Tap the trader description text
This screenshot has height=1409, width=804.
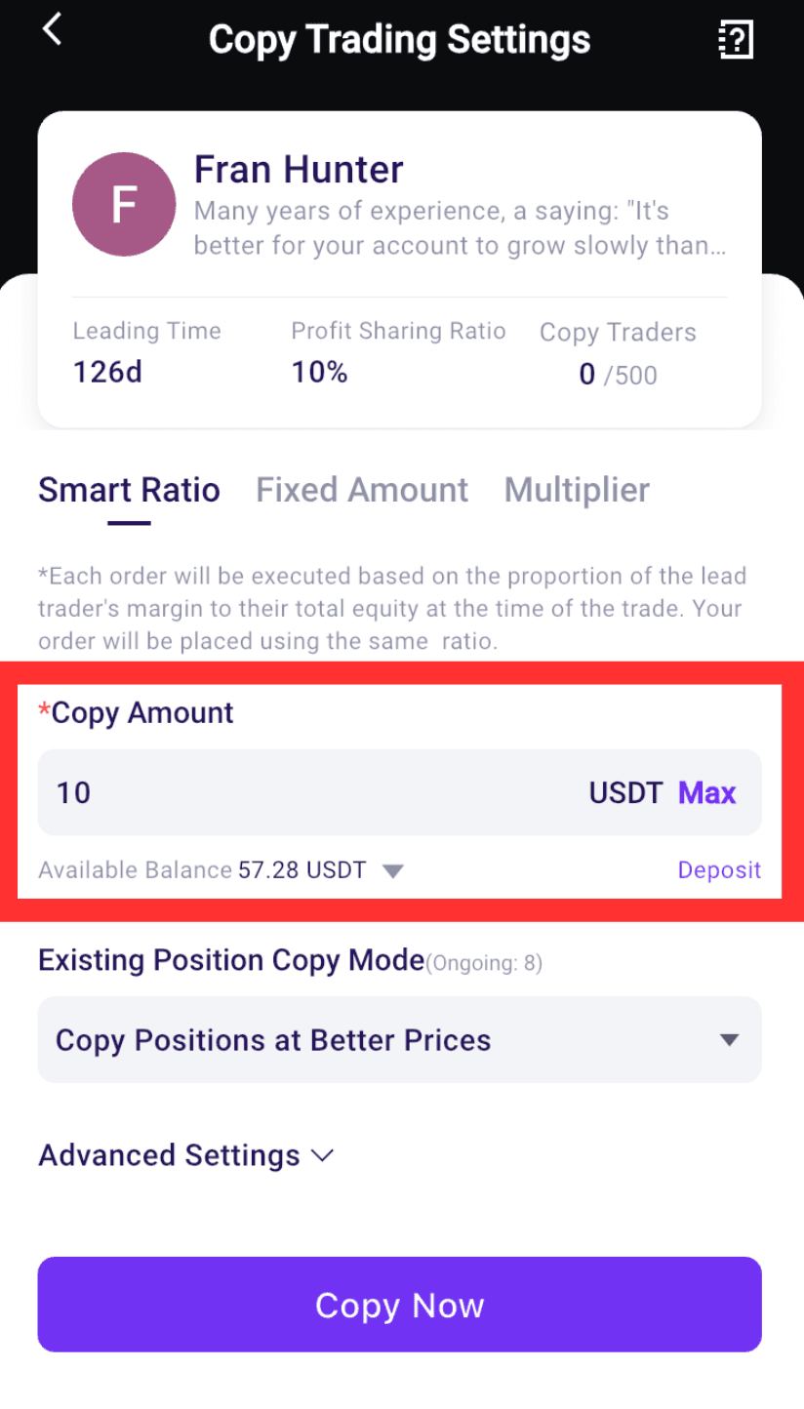pos(461,228)
